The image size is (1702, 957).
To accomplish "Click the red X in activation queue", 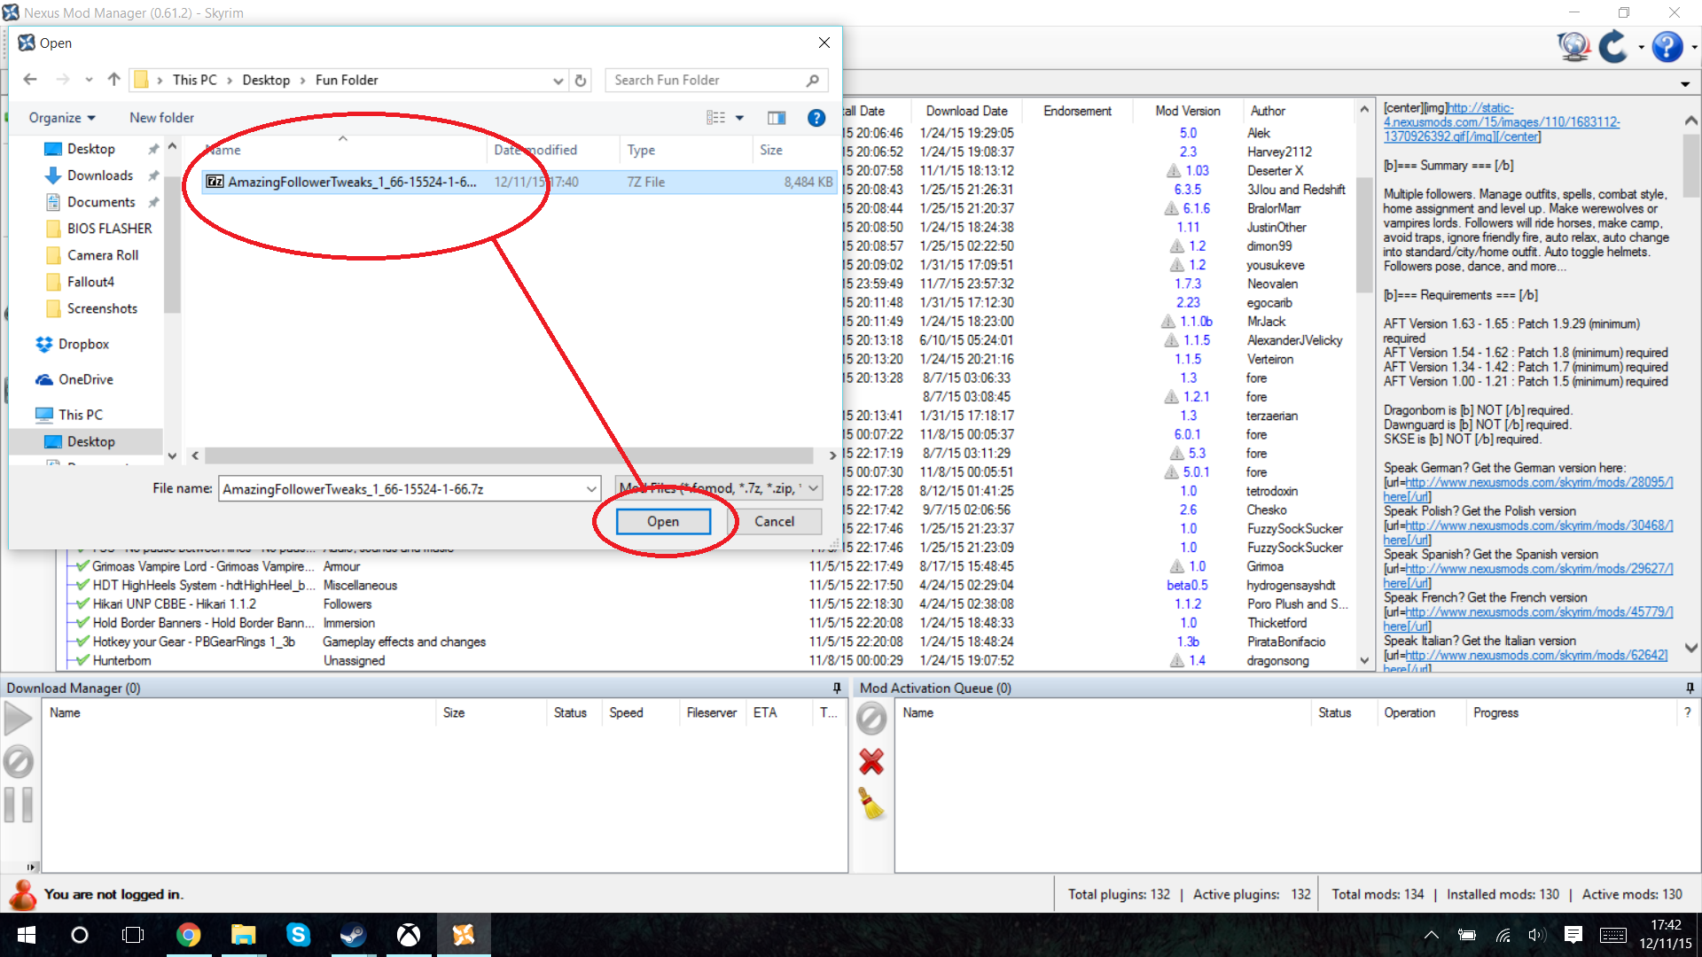I will pos(871,762).
